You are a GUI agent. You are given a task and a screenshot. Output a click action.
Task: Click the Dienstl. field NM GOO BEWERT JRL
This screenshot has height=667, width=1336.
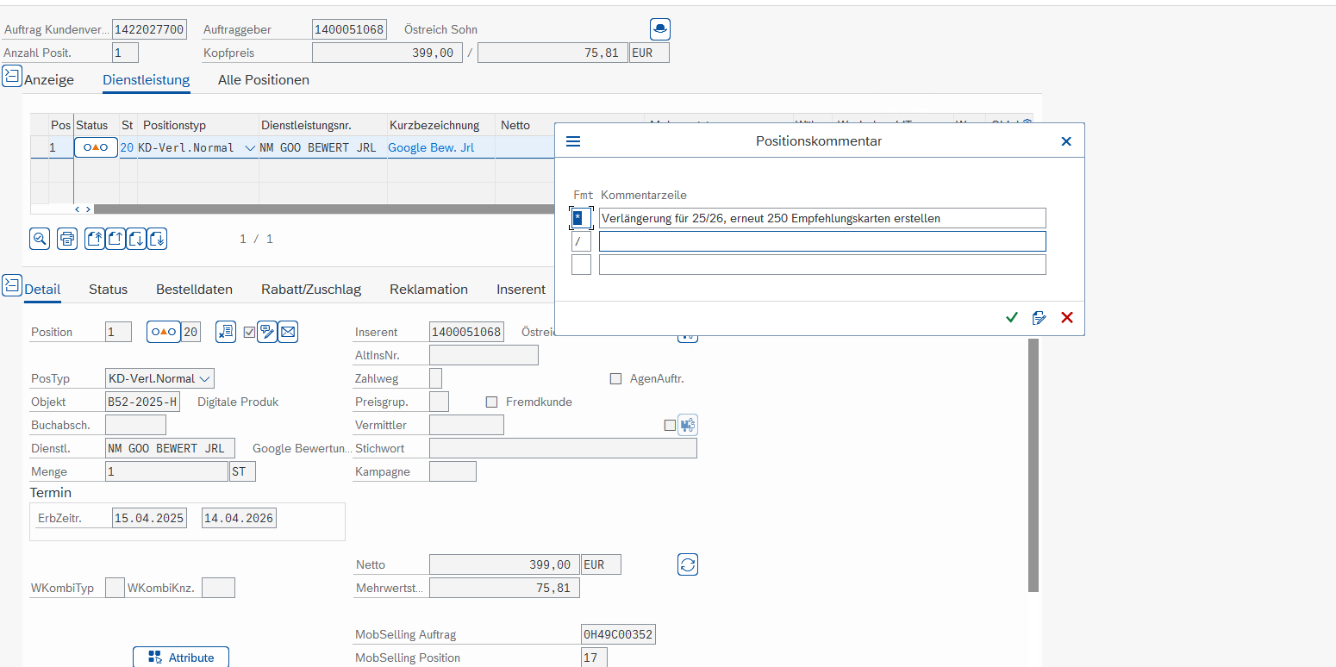[x=170, y=448]
